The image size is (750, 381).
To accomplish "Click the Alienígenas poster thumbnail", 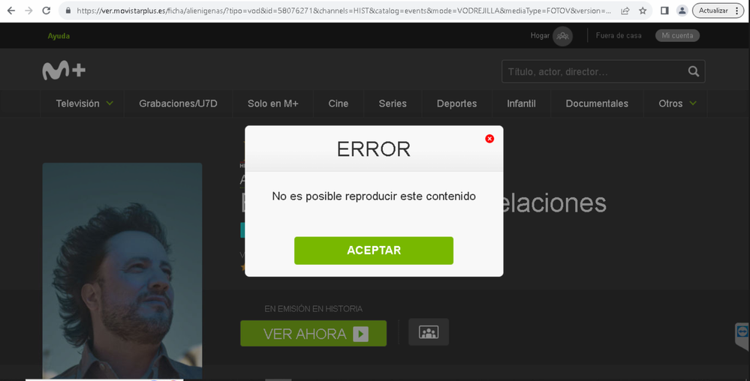I will 122,271.
